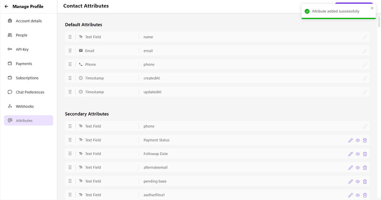Click disabled edit pencil on name row

click(x=365, y=37)
